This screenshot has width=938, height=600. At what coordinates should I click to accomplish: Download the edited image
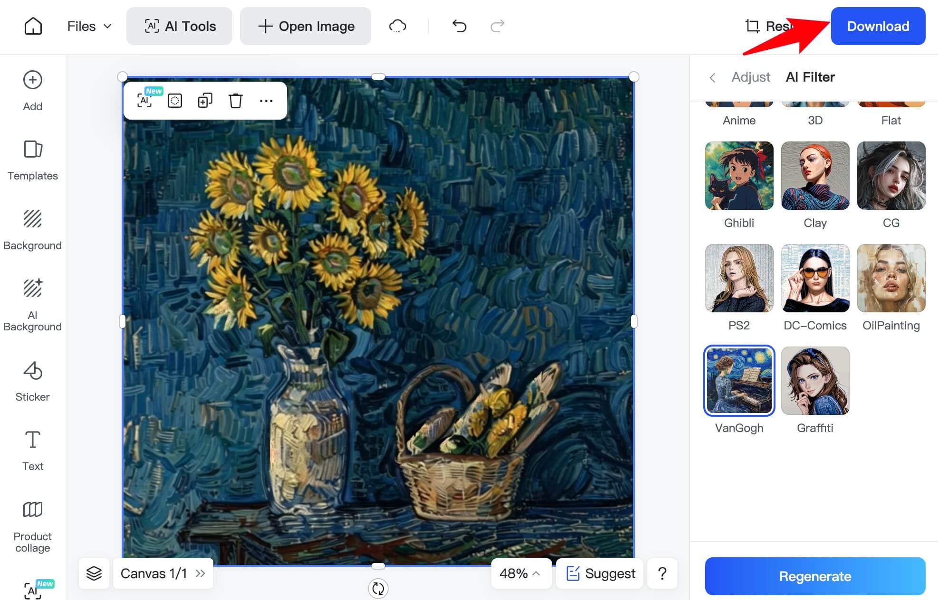(x=878, y=26)
